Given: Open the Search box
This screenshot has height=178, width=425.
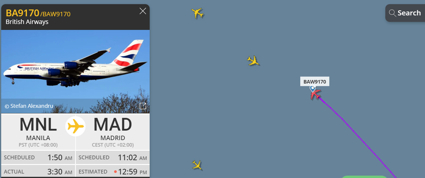Looking at the screenshot, I should 405,13.
